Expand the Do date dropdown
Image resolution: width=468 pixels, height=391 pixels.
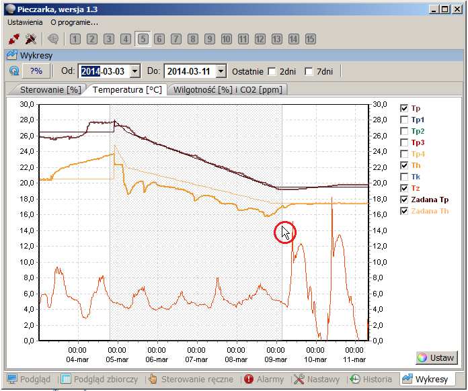tap(221, 71)
